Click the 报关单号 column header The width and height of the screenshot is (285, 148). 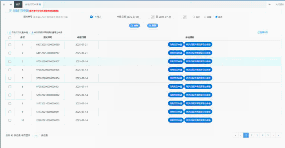(48, 37)
